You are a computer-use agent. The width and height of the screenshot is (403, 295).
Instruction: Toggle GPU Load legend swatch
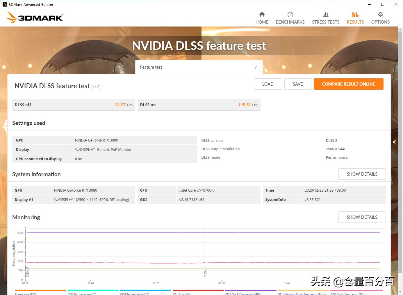click(198, 290)
